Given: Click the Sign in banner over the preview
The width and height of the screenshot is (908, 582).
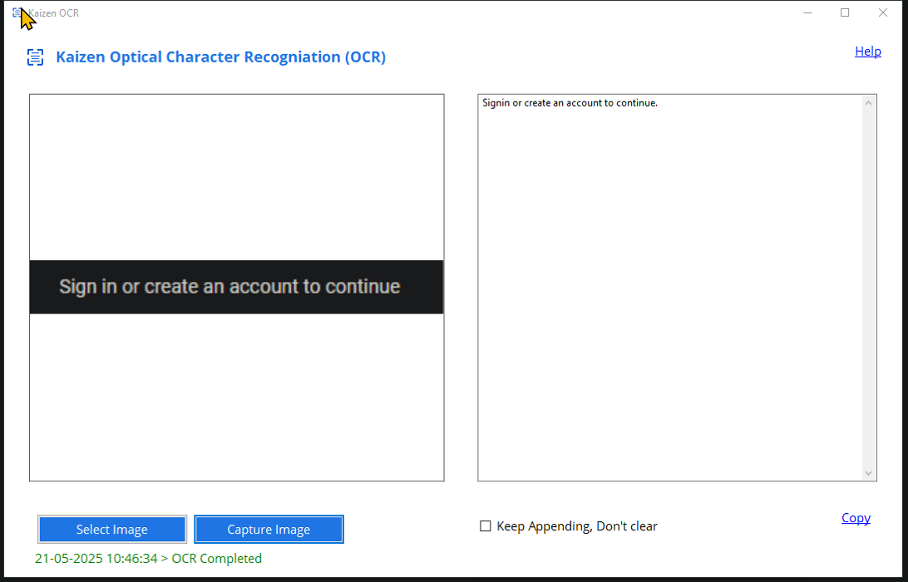Looking at the screenshot, I should tap(236, 286).
